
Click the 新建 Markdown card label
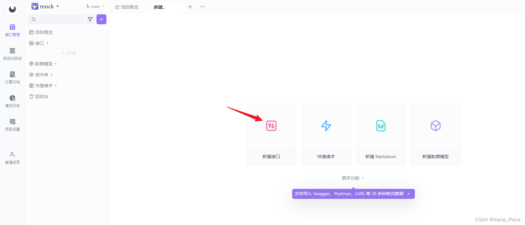coord(381,157)
